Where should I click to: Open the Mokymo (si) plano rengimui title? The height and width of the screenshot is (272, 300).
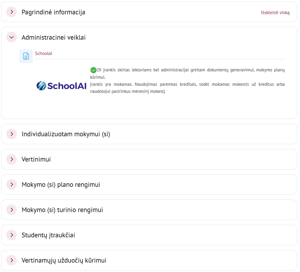tap(61, 185)
